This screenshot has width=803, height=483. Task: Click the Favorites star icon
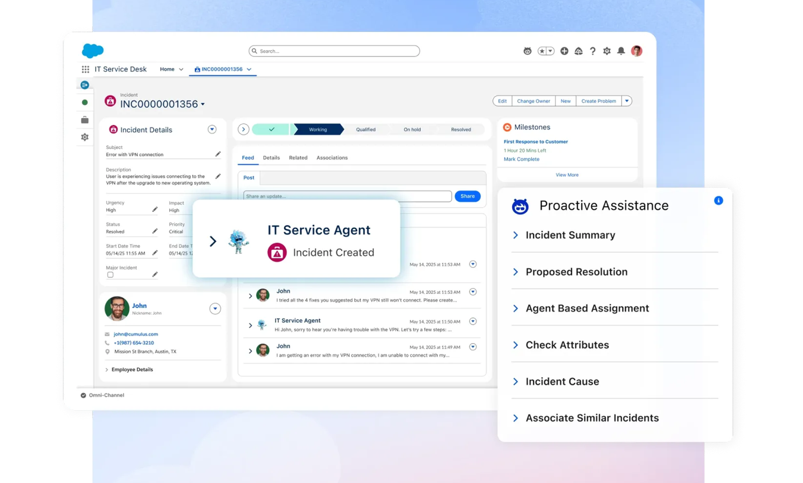pos(542,51)
